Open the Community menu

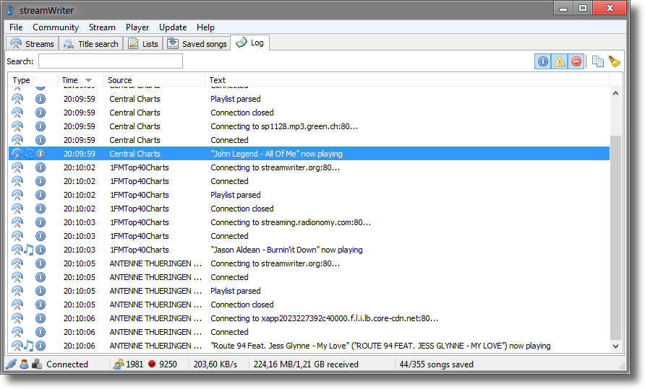[56, 27]
